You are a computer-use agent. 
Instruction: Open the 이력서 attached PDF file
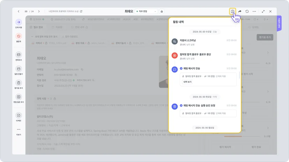tap(49, 43)
